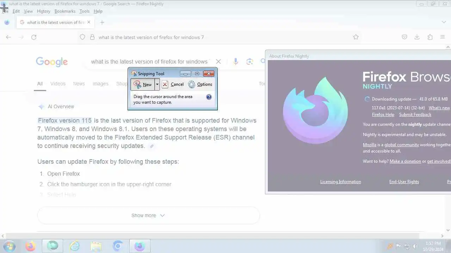Switch to the Videos results tab
The width and height of the screenshot is (451, 253).
(58, 84)
